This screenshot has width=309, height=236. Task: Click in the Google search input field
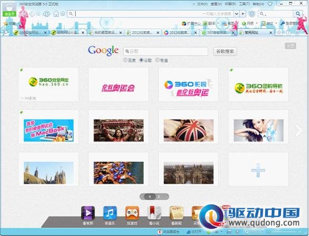click(x=165, y=51)
